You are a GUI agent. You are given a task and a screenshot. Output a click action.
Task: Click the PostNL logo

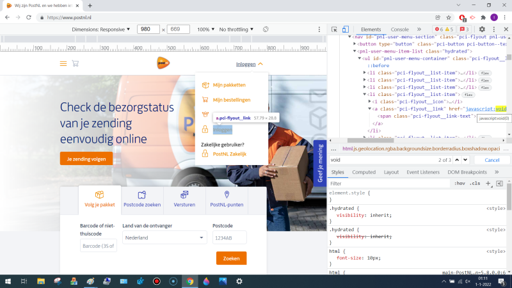pyautogui.click(x=163, y=63)
